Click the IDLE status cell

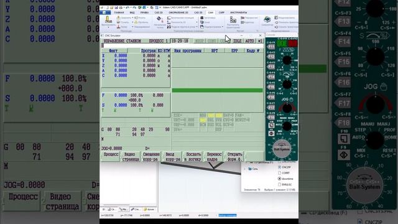238,41
